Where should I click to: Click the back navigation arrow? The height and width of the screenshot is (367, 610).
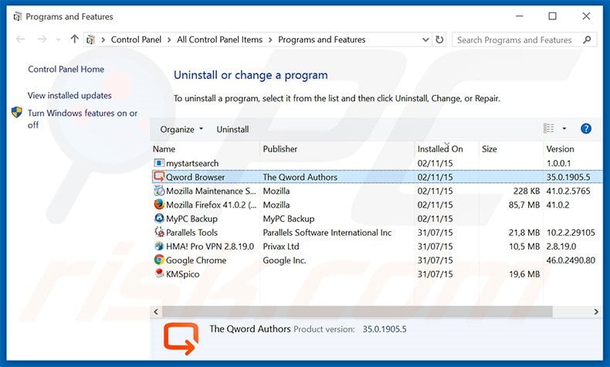(x=20, y=39)
